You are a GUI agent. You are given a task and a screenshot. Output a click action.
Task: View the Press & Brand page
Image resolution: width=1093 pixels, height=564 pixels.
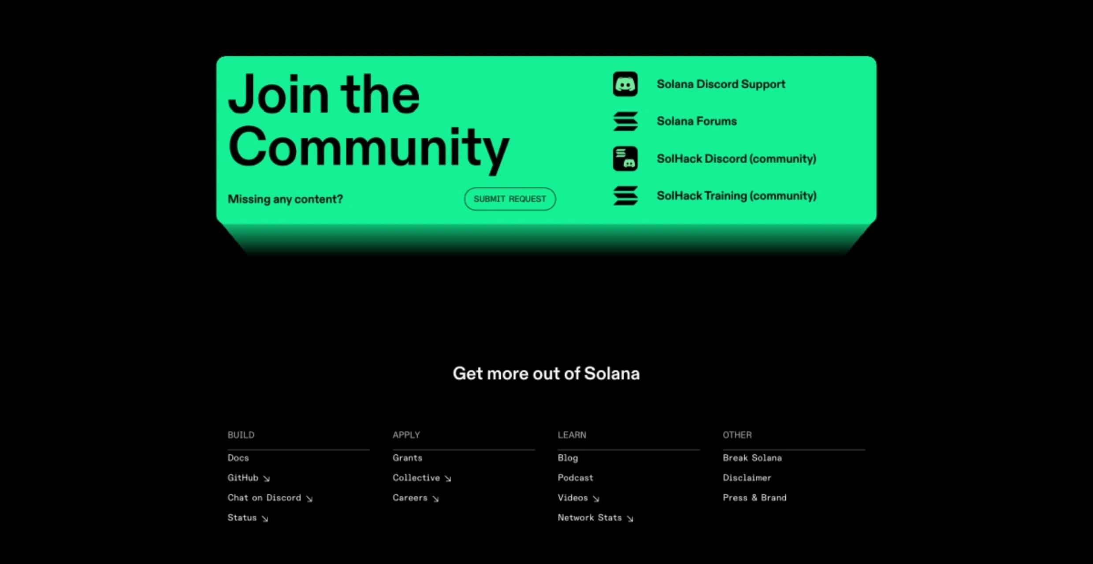(x=754, y=497)
